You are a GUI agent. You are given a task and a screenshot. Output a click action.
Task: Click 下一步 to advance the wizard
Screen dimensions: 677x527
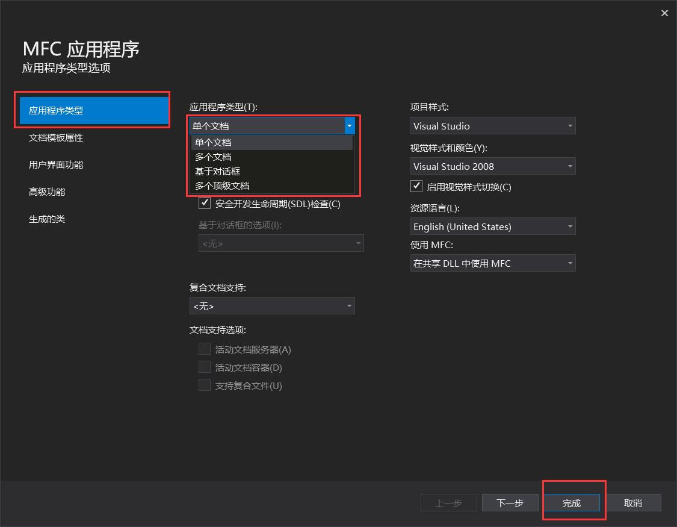(510, 502)
